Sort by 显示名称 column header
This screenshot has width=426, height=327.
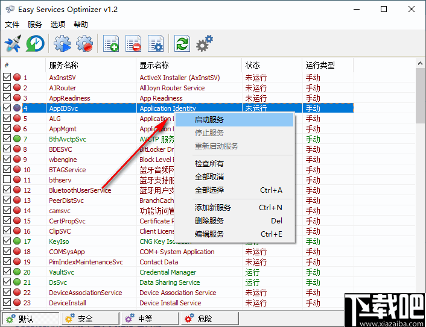coord(189,65)
